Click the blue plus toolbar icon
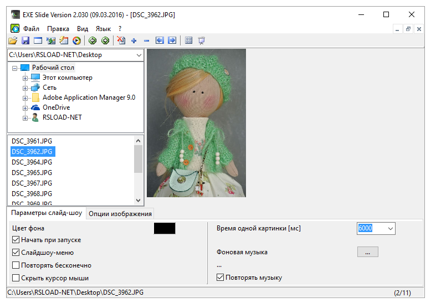 (x=134, y=41)
